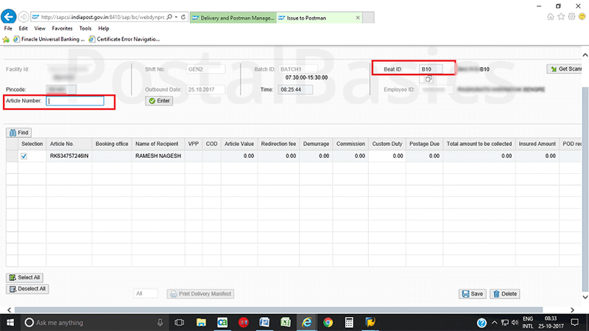Image resolution: width=589 pixels, height=331 pixels.
Task: Open Google Chrome from the taskbar
Action: [328, 323]
